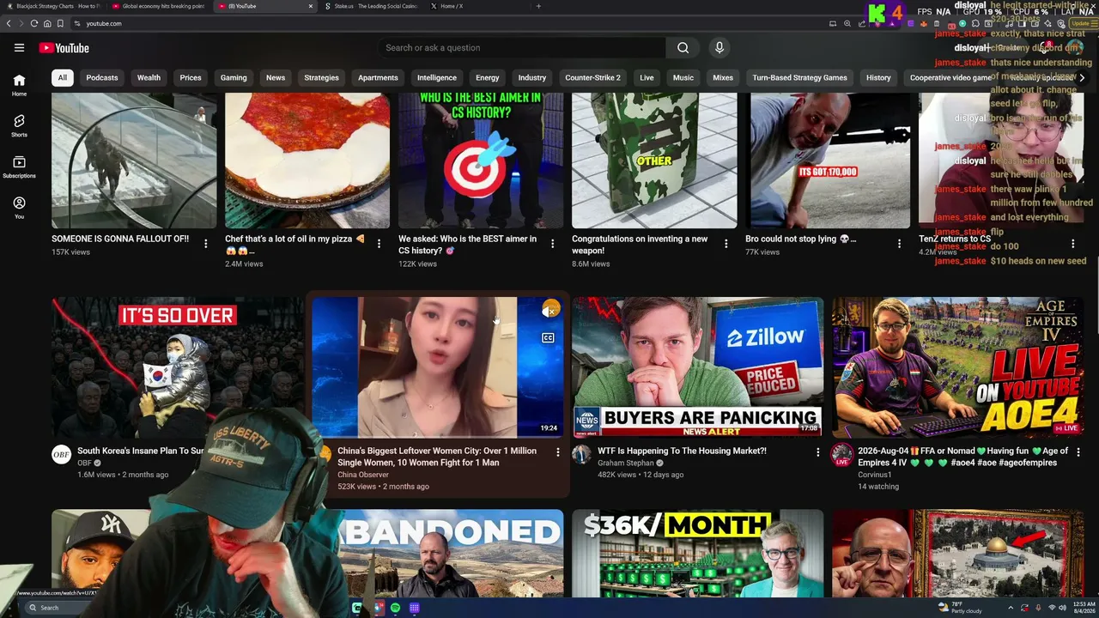Open Corvinus1 channel avatar
This screenshot has height=618, width=1099.
click(841, 455)
